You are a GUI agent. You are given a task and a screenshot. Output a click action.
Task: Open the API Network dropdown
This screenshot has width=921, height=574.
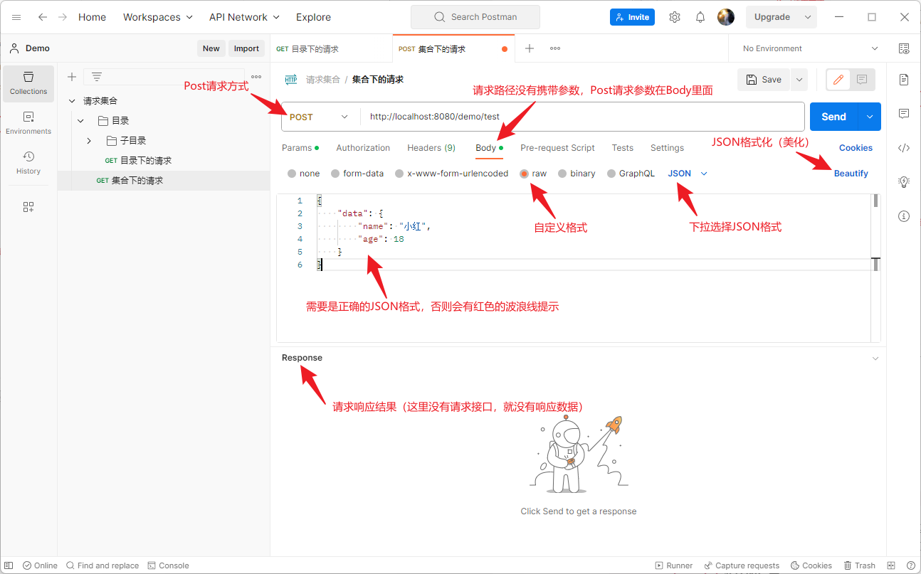pyautogui.click(x=244, y=17)
